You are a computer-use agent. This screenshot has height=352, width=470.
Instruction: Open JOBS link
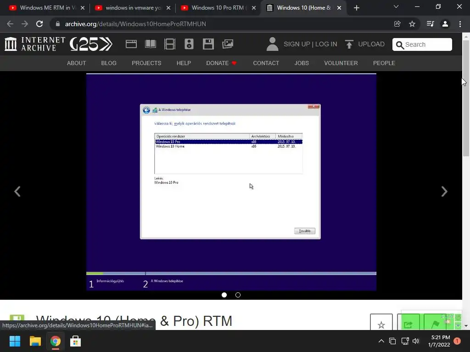[302, 63]
